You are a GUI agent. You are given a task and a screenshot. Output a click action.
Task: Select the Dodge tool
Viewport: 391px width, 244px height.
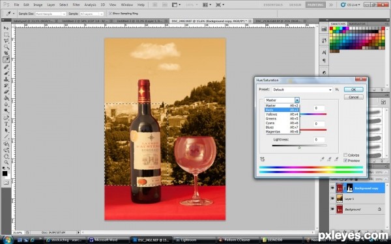6,111
